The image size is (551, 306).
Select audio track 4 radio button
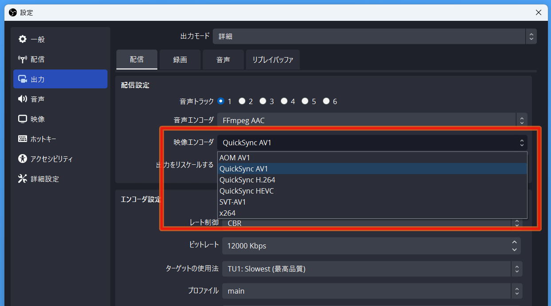284,101
